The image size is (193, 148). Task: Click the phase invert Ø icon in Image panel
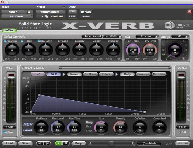(186, 45)
